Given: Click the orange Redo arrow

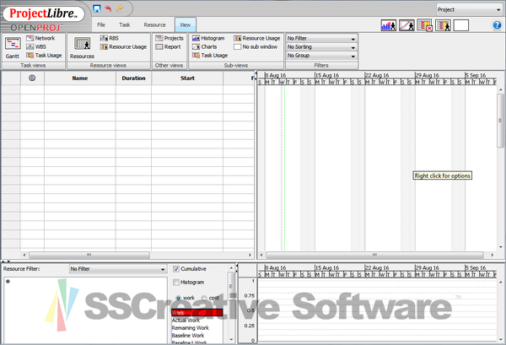Looking at the screenshot, I should pos(120,8).
